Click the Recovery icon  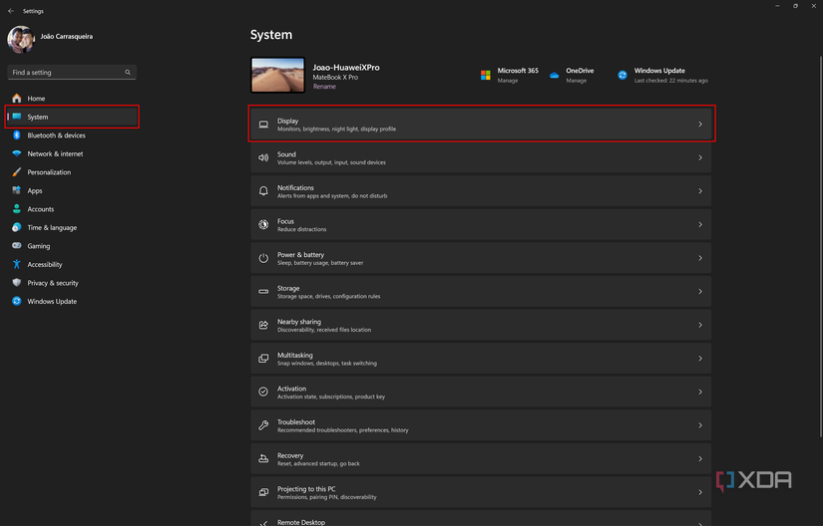(x=263, y=459)
